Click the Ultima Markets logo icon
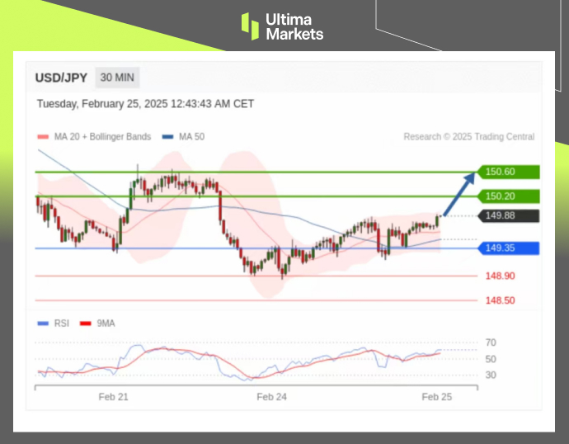Screen dimensions: 569x444 [250, 26]
